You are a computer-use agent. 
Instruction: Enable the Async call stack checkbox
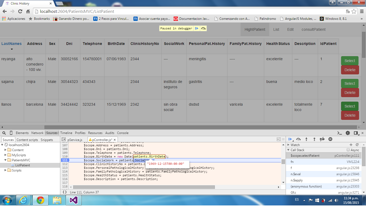(348, 150)
